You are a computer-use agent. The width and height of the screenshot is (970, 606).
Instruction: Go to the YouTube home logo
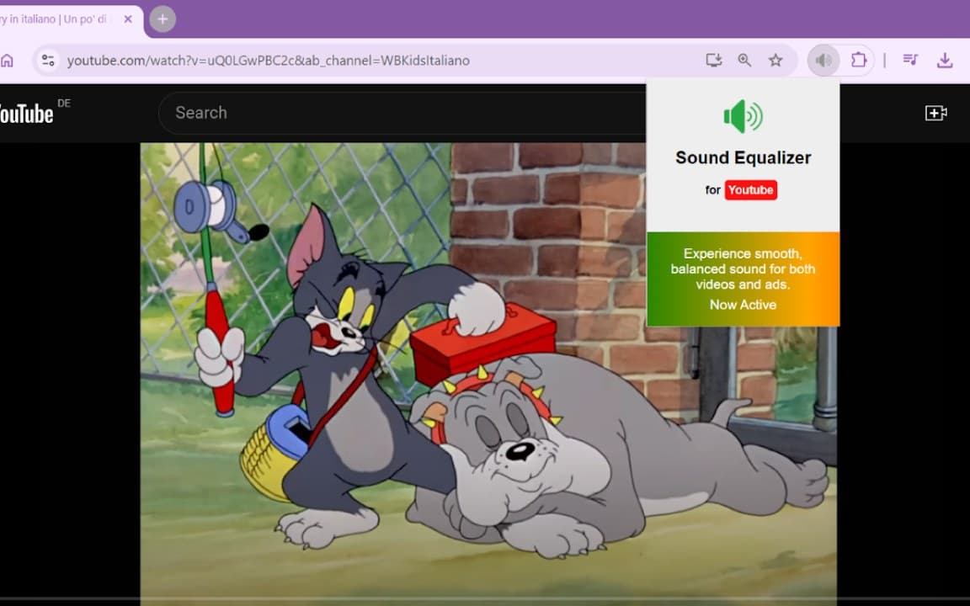(28, 114)
